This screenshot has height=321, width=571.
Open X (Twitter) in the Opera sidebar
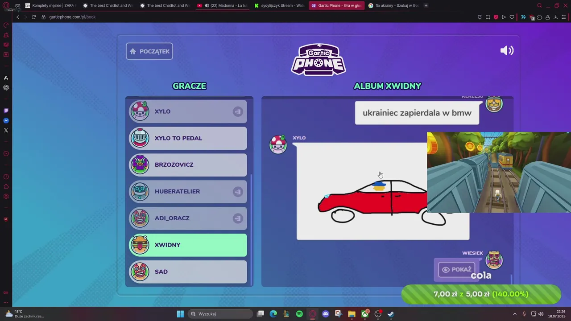coord(6,131)
